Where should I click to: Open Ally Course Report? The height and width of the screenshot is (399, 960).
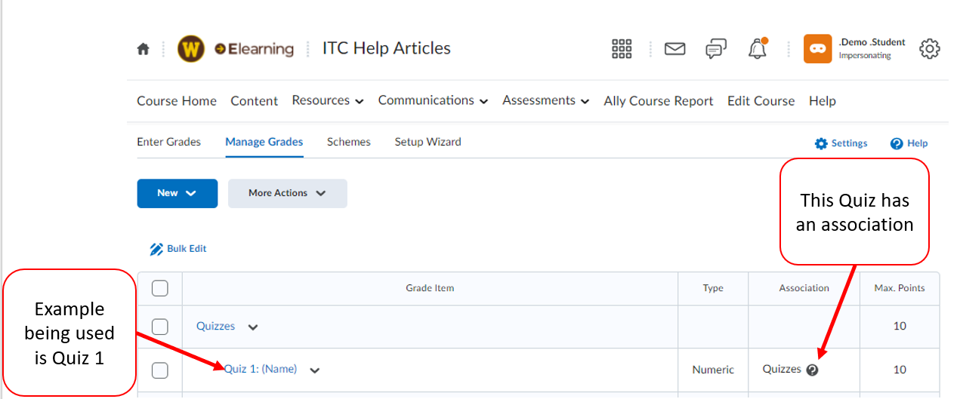coord(659,101)
